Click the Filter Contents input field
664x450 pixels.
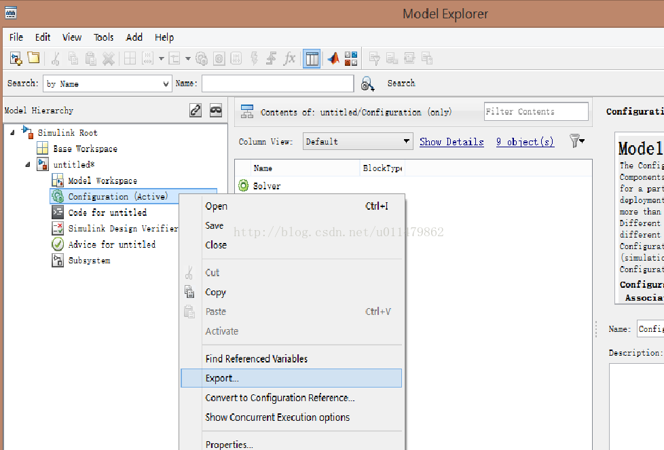click(x=536, y=111)
